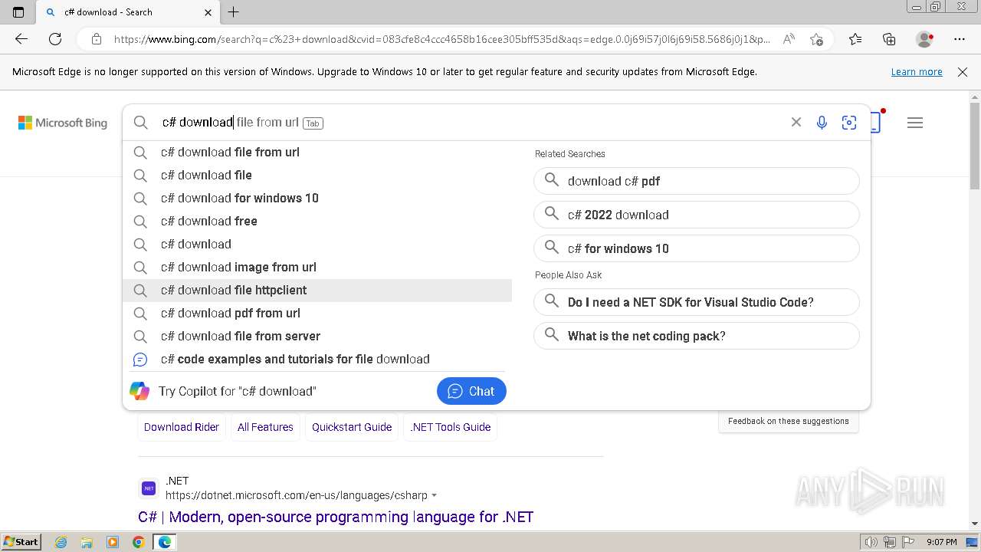
Task: Open the tab actions menu icon
Action: 18,12
